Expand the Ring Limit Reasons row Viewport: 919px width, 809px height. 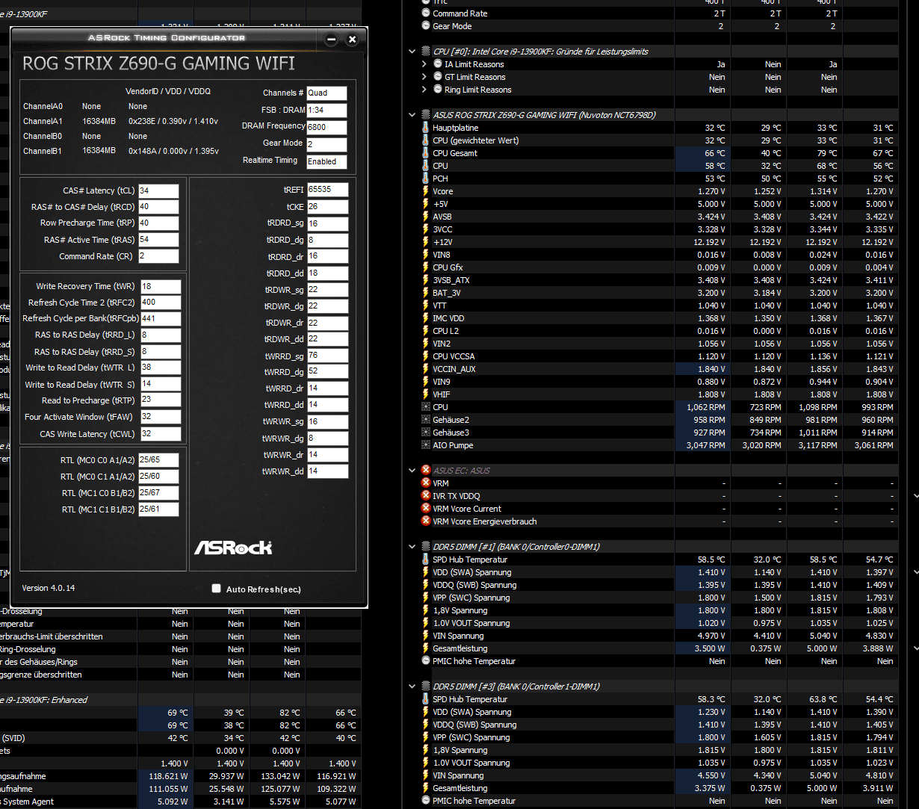425,90
